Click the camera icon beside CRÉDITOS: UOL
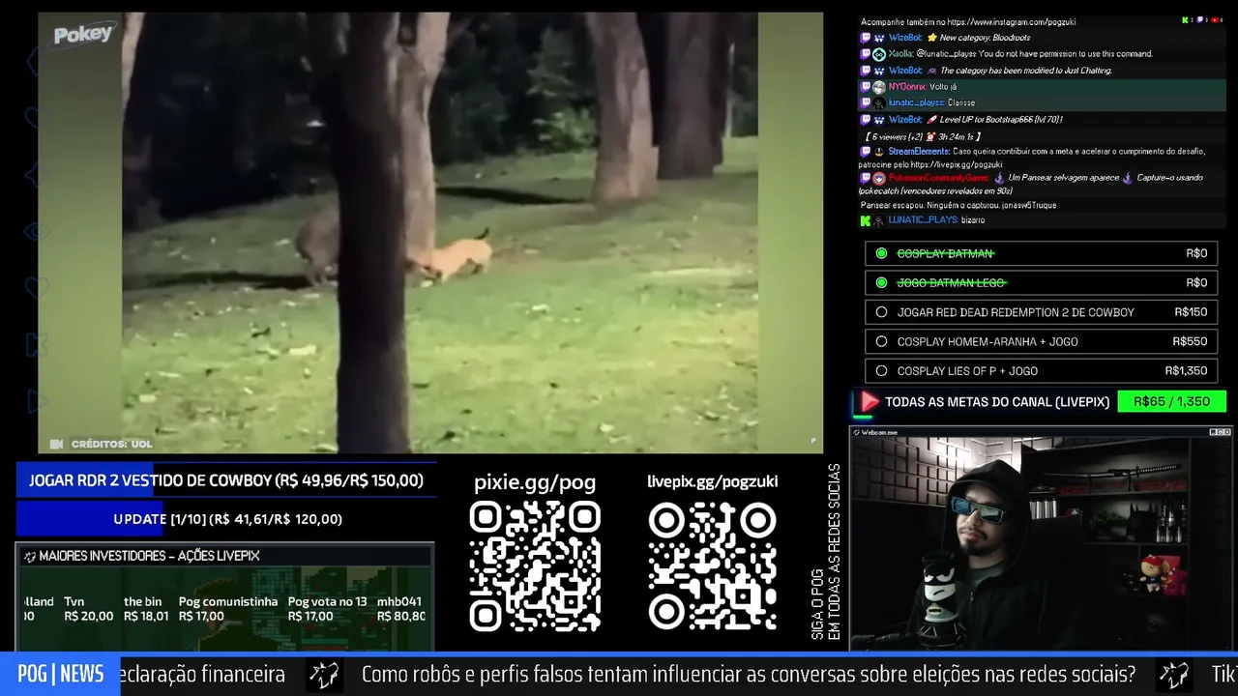The width and height of the screenshot is (1238, 696). 56,444
